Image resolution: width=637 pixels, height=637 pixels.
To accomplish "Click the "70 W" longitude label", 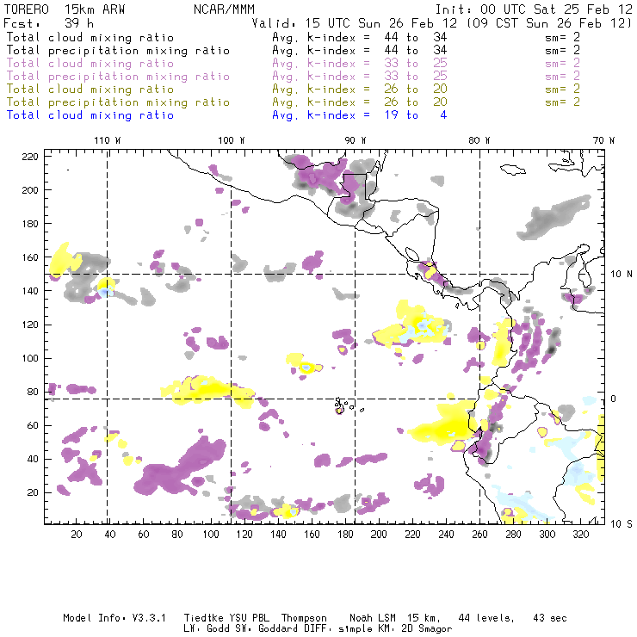I will [603, 140].
